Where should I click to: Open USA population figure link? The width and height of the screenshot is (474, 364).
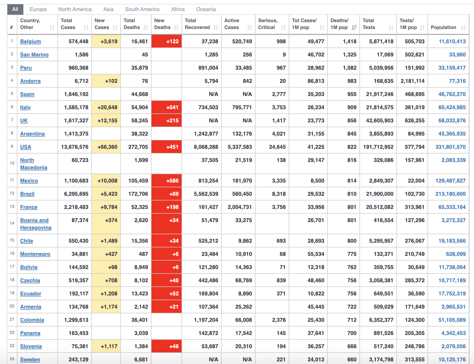[450, 147]
